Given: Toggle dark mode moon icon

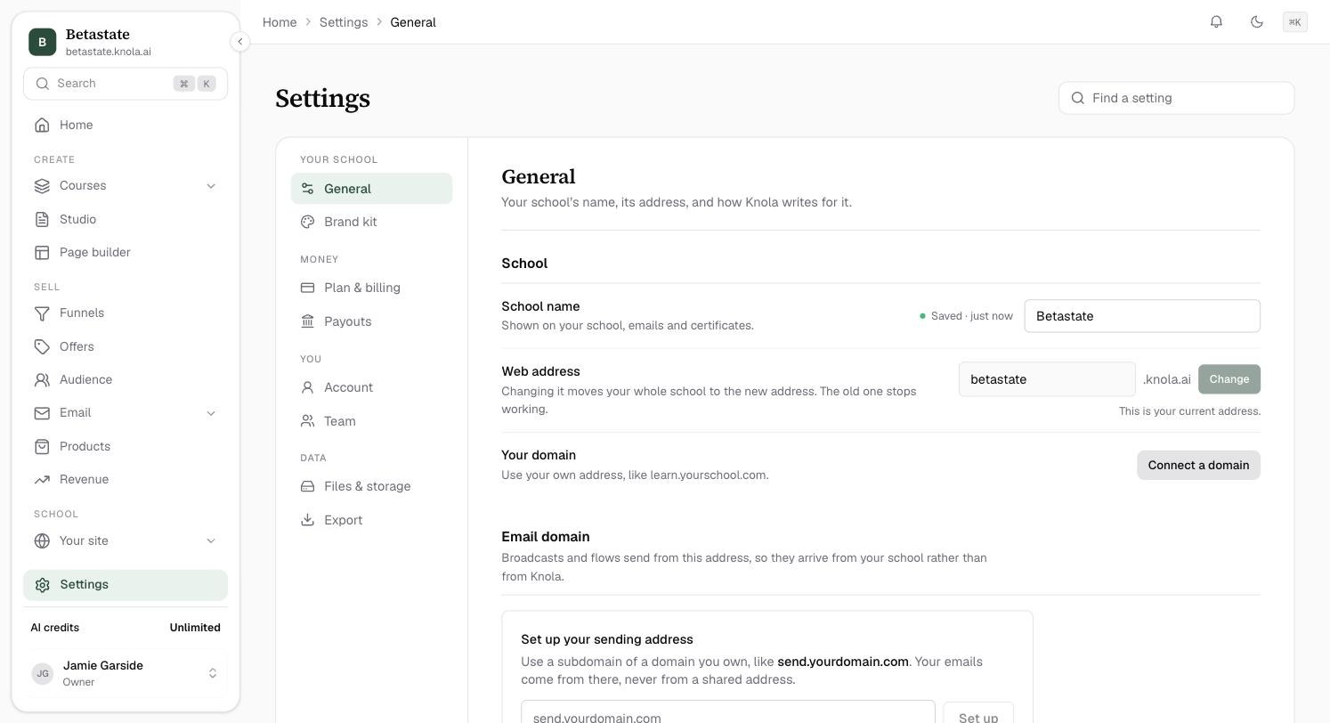Looking at the screenshot, I should (1257, 22).
